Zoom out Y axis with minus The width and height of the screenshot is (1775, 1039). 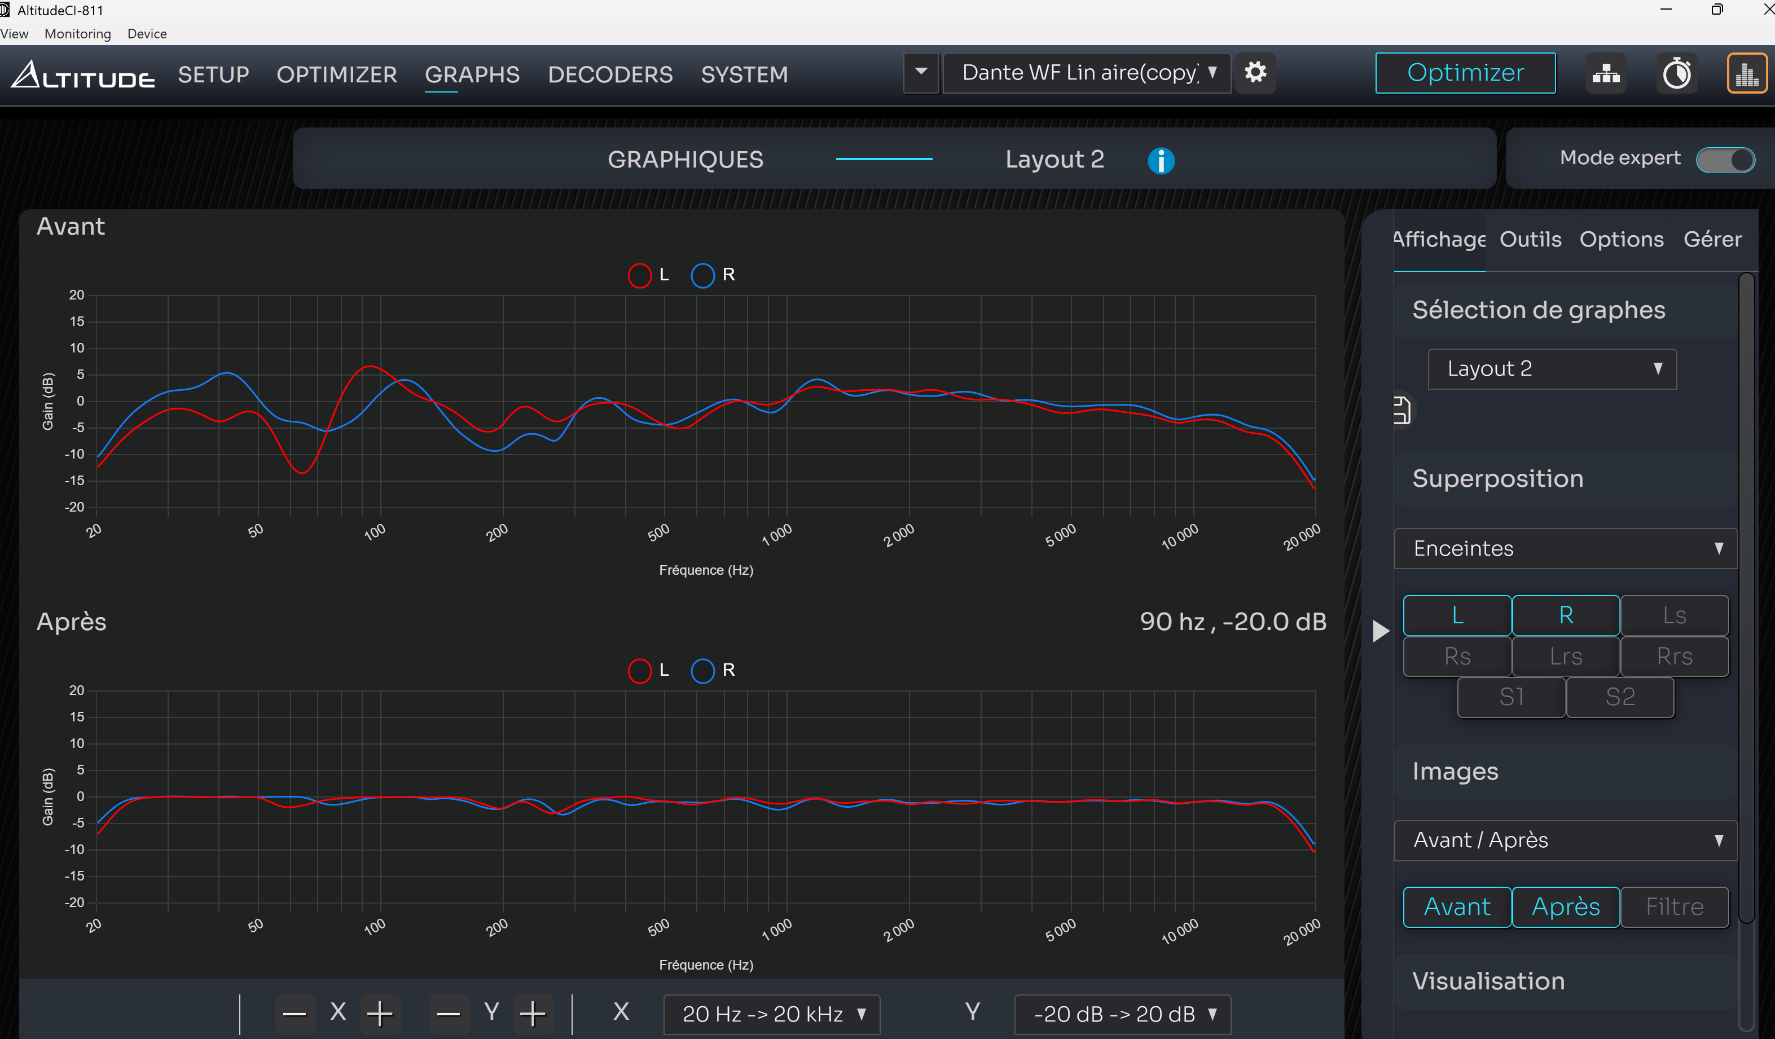click(449, 1014)
